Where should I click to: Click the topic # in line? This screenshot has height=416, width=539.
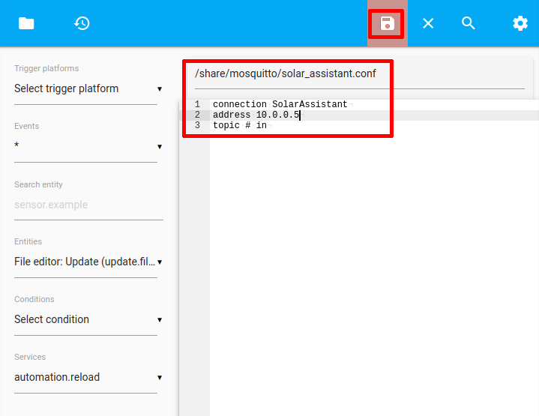pos(239,125)
